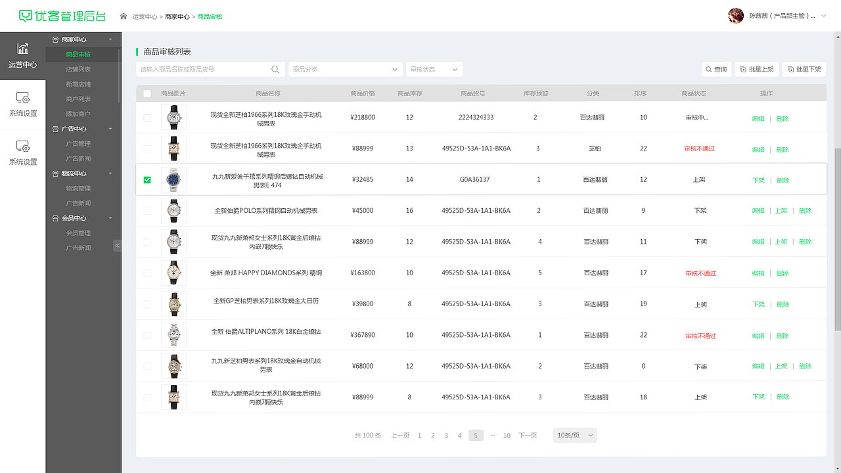Collapse the 会员中心 sidebar group

click(x=110, y=218)
